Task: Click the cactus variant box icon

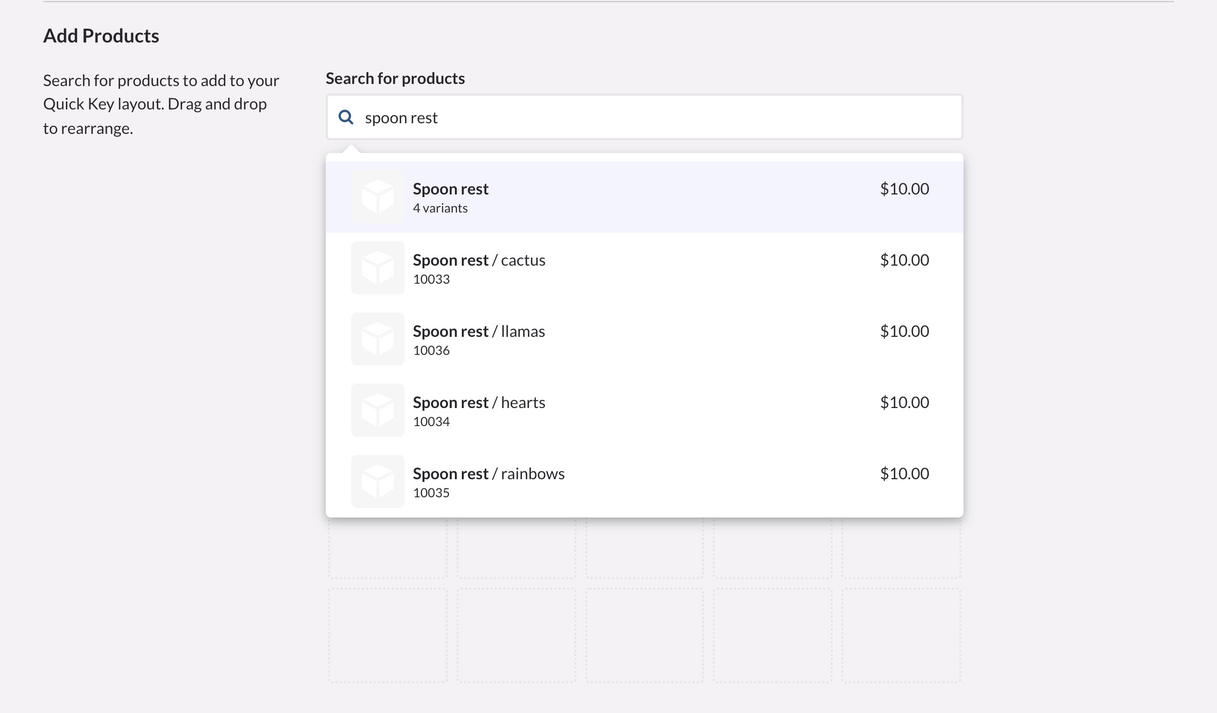Action: 377,268
